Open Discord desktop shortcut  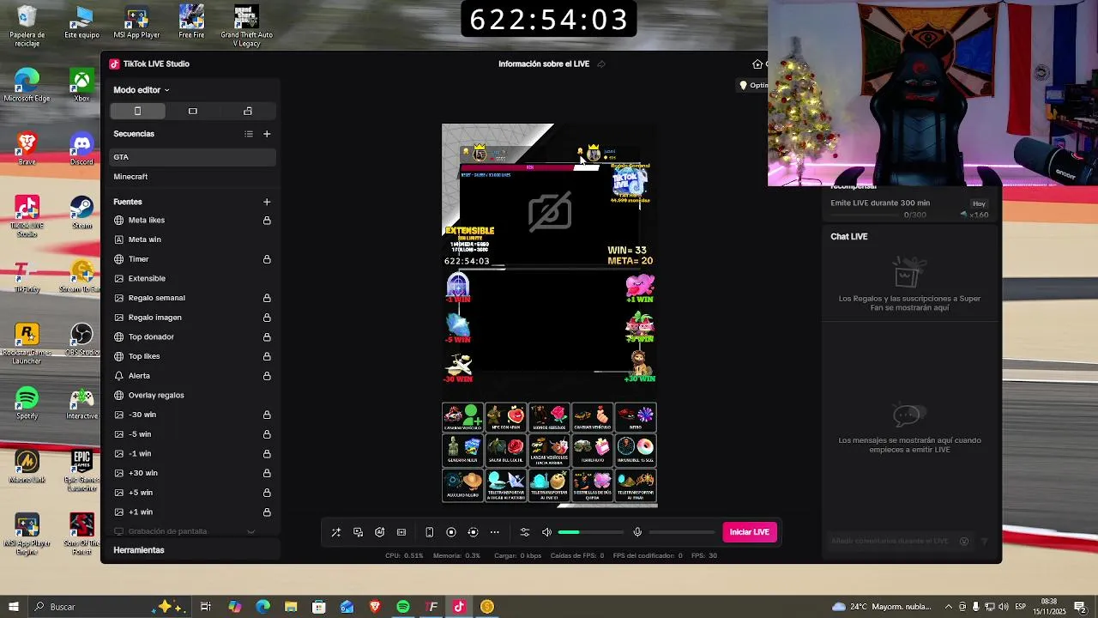point(81,149)
